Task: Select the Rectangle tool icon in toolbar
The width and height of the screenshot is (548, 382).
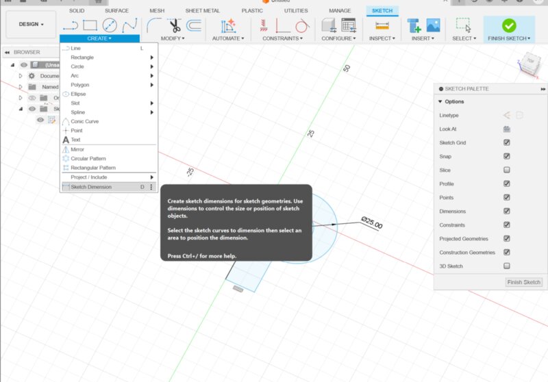Action: pyautogui.click(x=90, y=25)
